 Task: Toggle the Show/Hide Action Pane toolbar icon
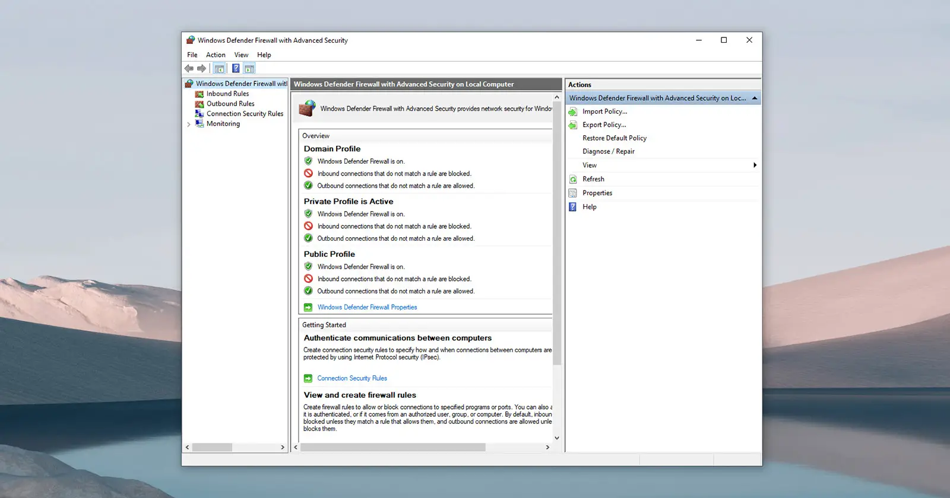coord(249,69)
